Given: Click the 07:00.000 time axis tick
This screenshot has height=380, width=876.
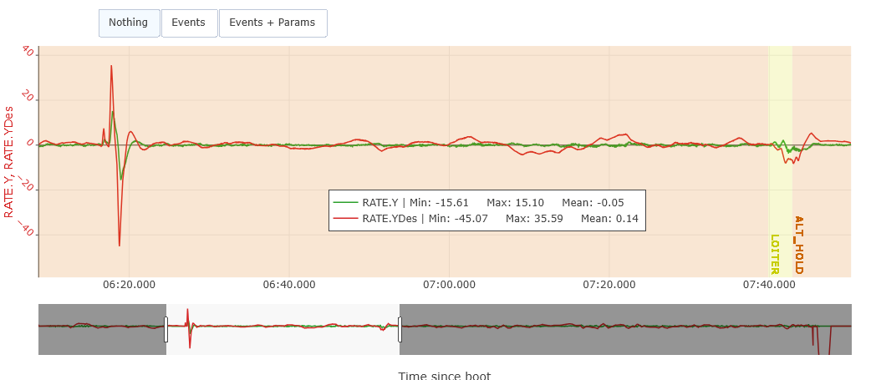Looking at the screenshot, I should pyautogui.click(x=449, y=285).
